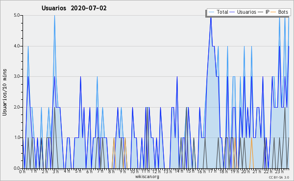Click the 17 h peak reaching 5.0
This screenshot has width=294, height=181.
(x=211, y=17)
